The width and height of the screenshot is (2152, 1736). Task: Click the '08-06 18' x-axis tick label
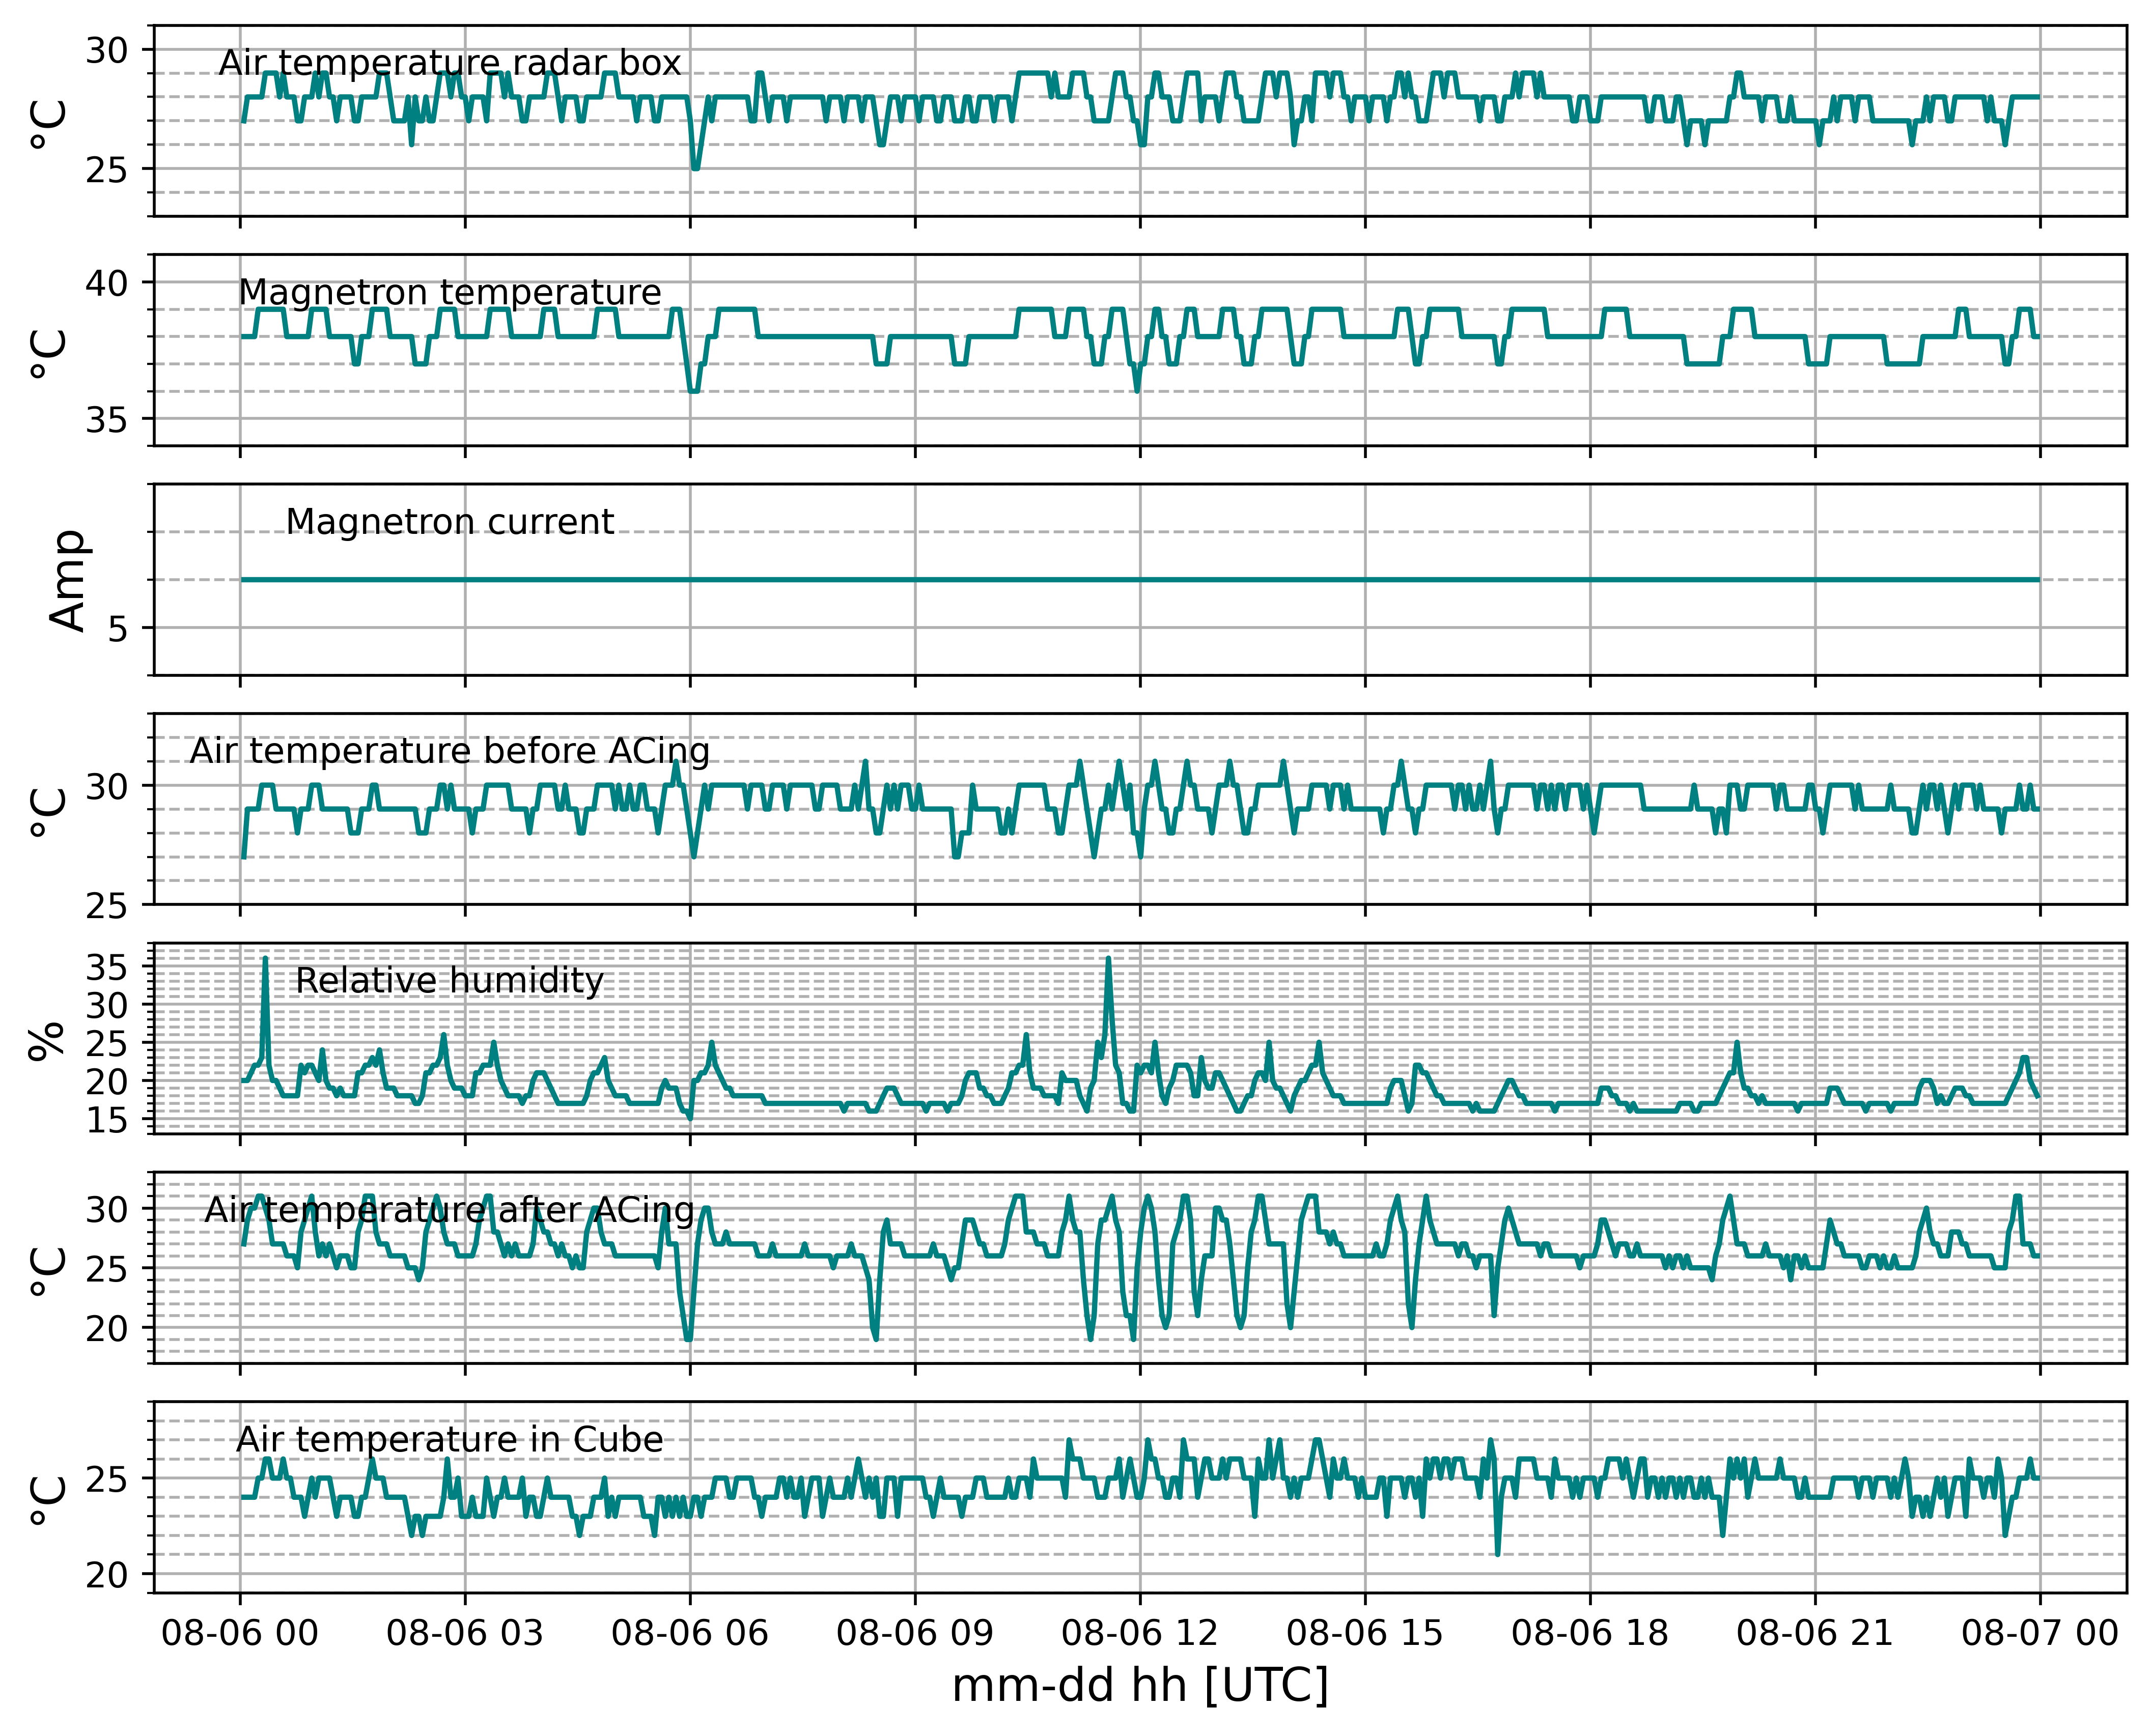point(1590,1633)
